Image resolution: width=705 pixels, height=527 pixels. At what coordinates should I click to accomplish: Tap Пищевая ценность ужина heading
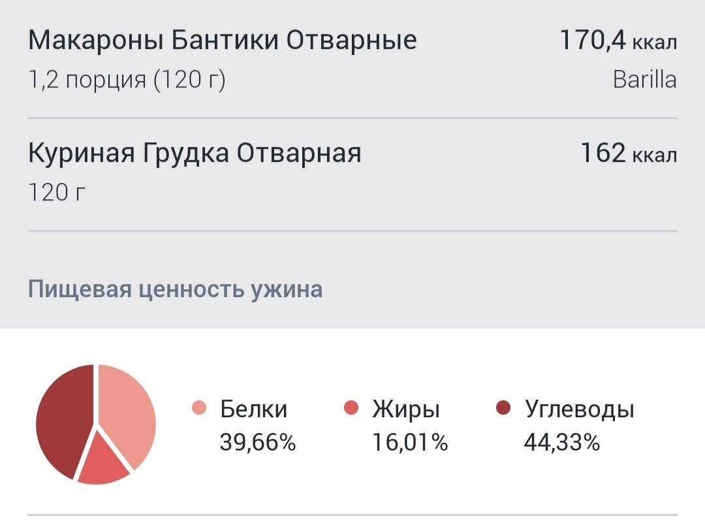(x=176, y=289)
